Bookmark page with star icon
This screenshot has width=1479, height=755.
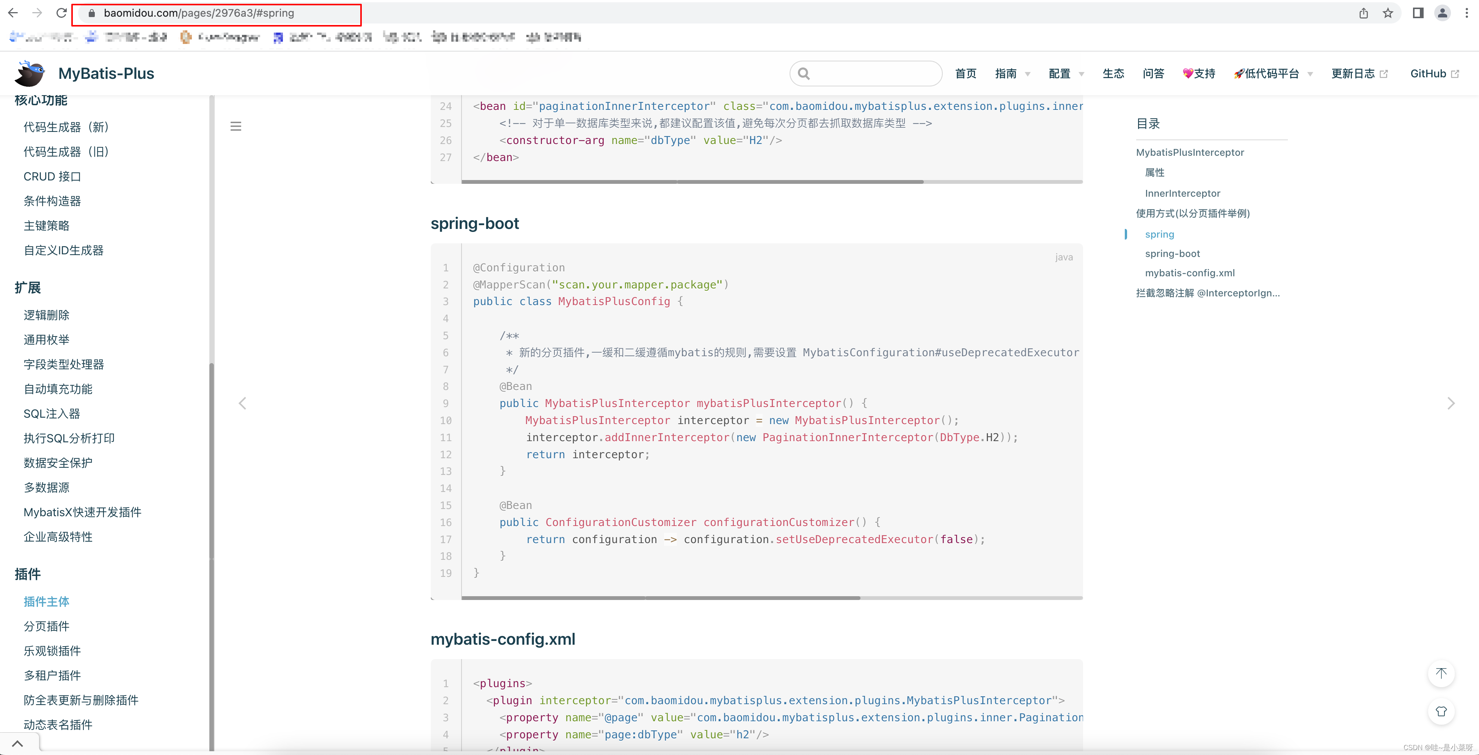(1388, 13)
